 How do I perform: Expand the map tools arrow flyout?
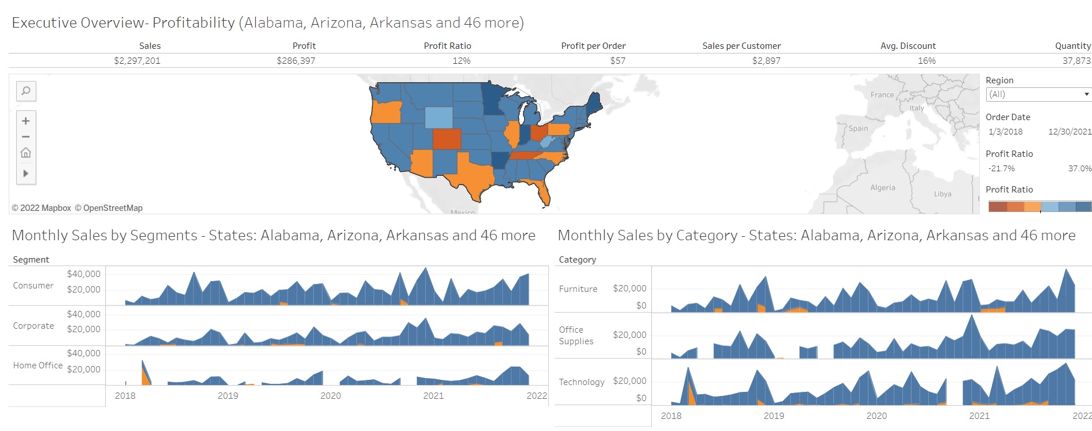pyautogui.click(x=26, y=174)
